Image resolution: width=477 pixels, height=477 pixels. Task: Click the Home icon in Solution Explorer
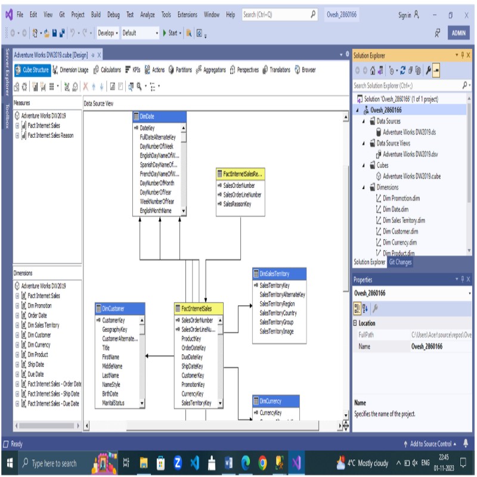tap(373, 69)
